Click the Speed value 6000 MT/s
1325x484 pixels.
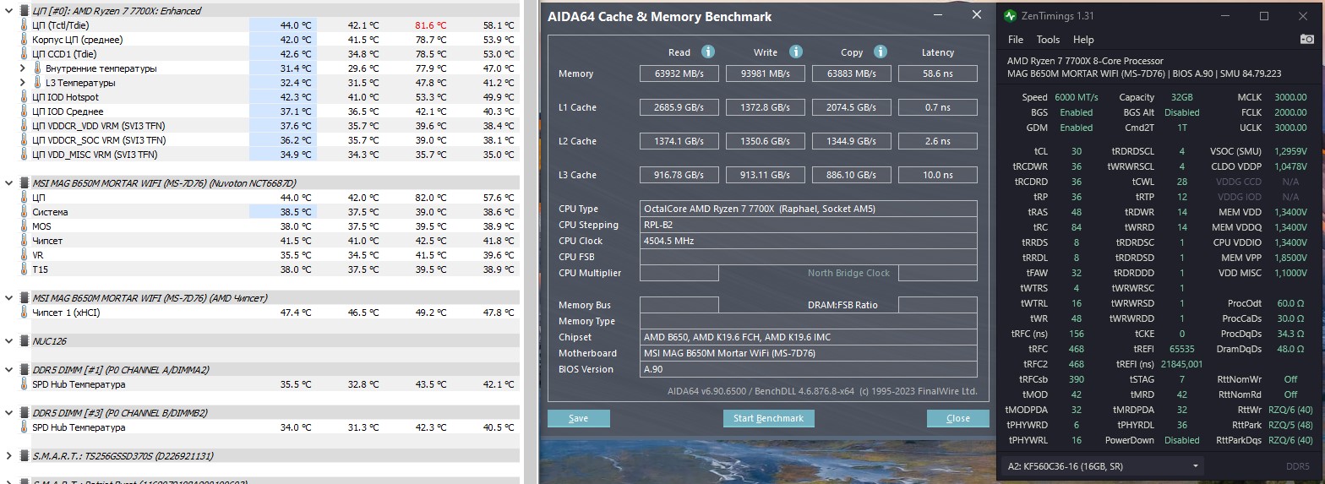[x=1076, y=97]
